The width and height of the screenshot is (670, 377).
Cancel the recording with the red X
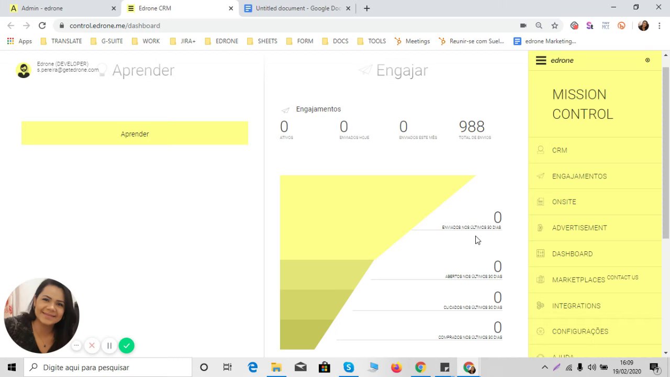point(92,346)
